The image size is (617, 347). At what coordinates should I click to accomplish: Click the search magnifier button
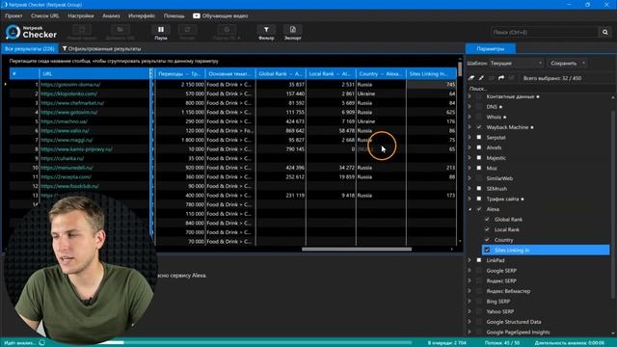coord(605,32)
